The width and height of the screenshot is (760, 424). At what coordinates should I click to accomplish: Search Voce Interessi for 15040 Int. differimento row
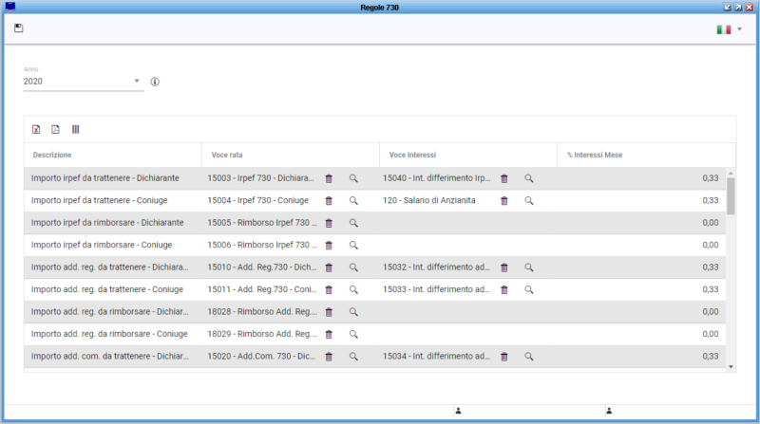(x=529, y=178)
